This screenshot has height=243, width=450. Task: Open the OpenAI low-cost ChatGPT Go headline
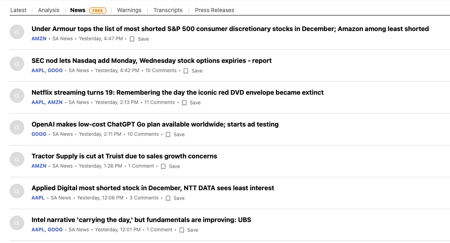click(155, 124)
